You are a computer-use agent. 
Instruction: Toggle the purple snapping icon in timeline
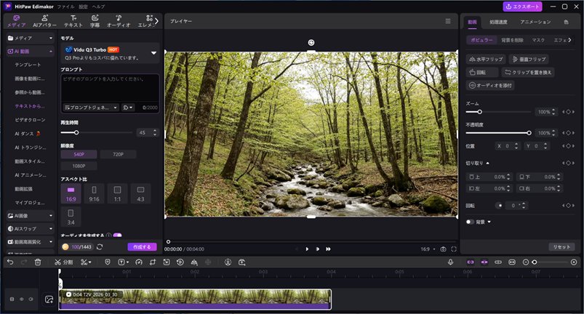(x=484, y=262)
